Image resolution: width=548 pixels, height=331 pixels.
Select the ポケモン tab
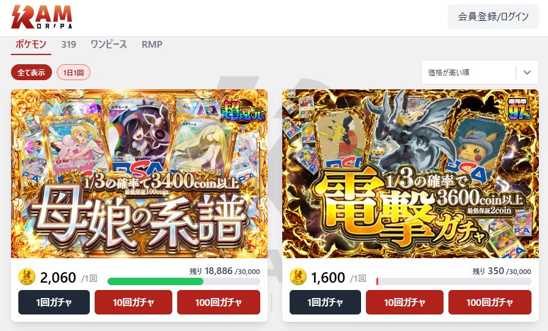[x=31, y=45]
